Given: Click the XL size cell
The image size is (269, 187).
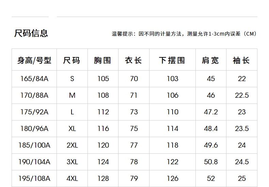Looking at the screenshot, I should tap(72, 129).
